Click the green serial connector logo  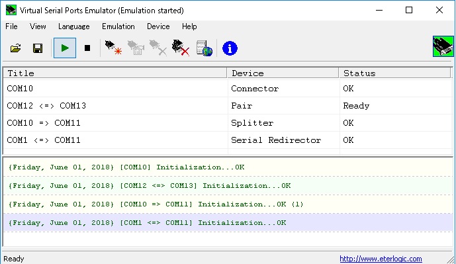pyautogui.click(x=443, y=46)
